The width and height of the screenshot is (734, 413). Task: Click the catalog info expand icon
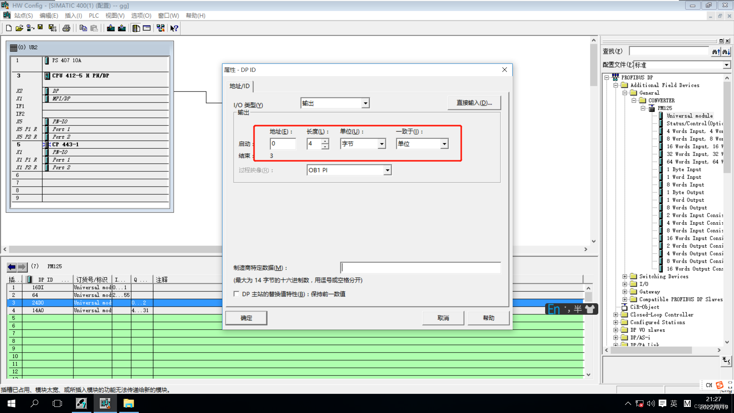(x=726, y=360)
